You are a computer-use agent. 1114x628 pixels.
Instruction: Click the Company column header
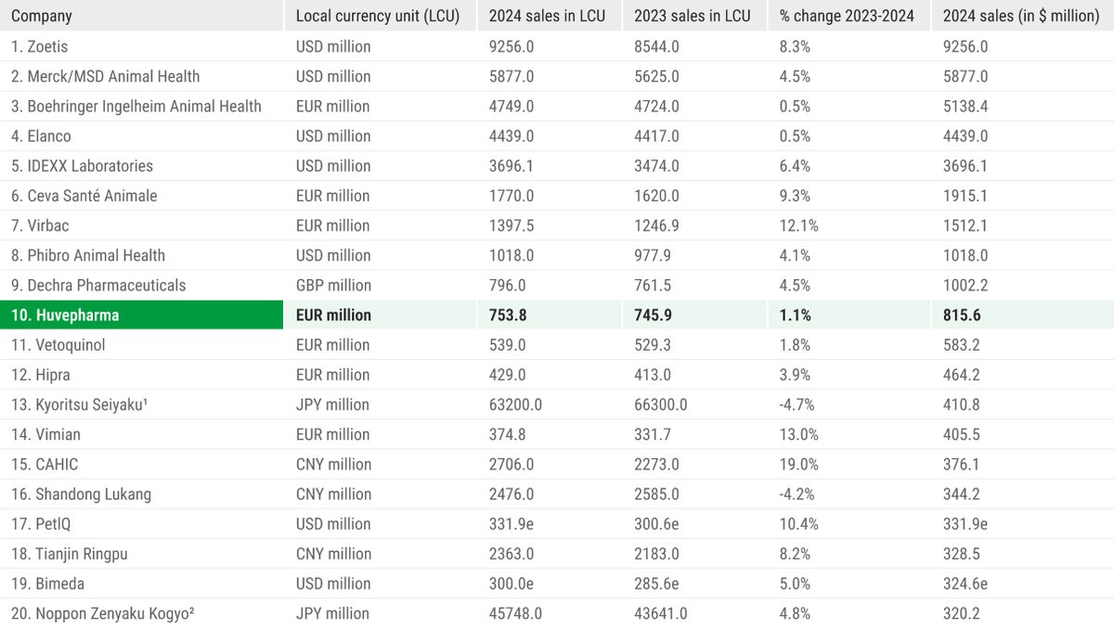[42, 16]
